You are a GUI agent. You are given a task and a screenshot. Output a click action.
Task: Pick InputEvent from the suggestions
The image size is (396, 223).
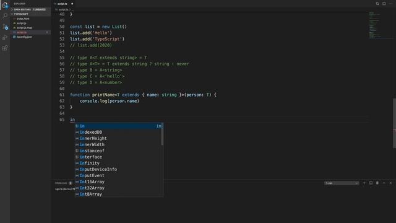[x=119, y=176]
